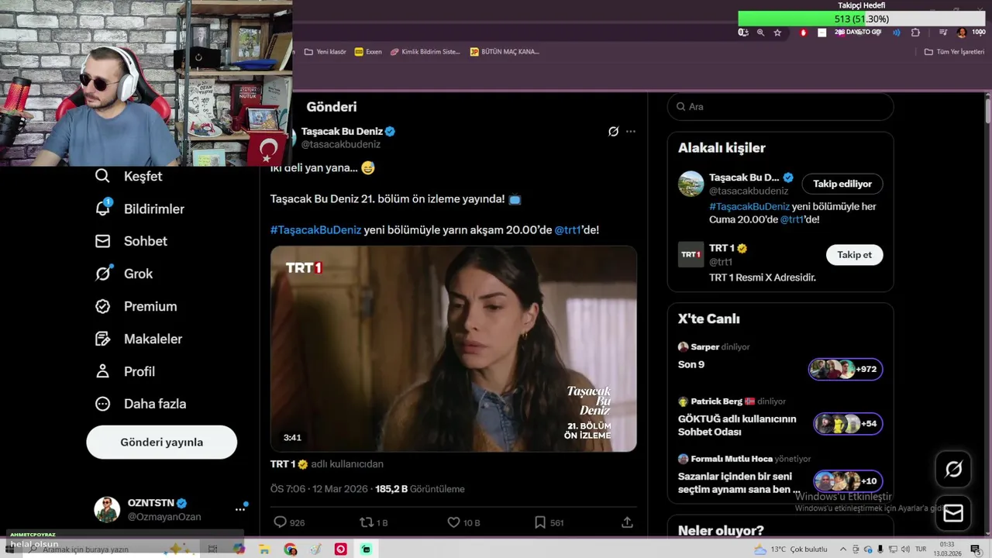The height and width of the screenshot is (558, 992).
Task: Open OZNTSTN account menu dots
Action: (x=240, y=509)
